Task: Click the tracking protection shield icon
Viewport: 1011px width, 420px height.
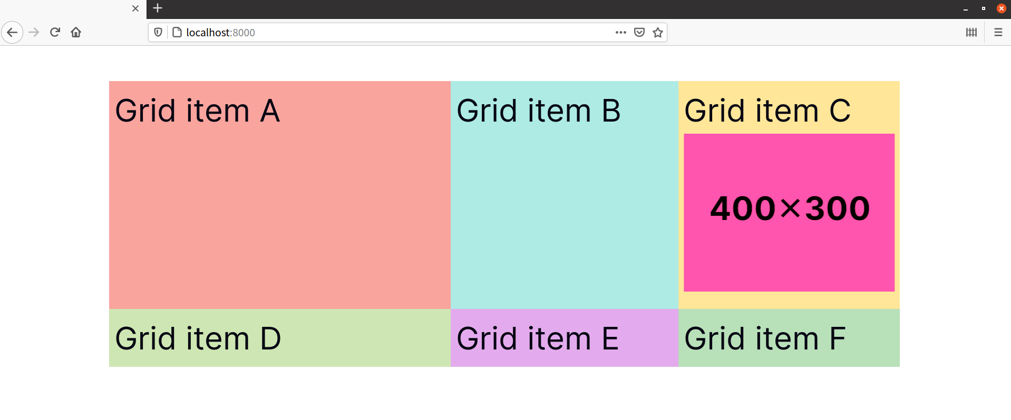Action: [158, 32]
